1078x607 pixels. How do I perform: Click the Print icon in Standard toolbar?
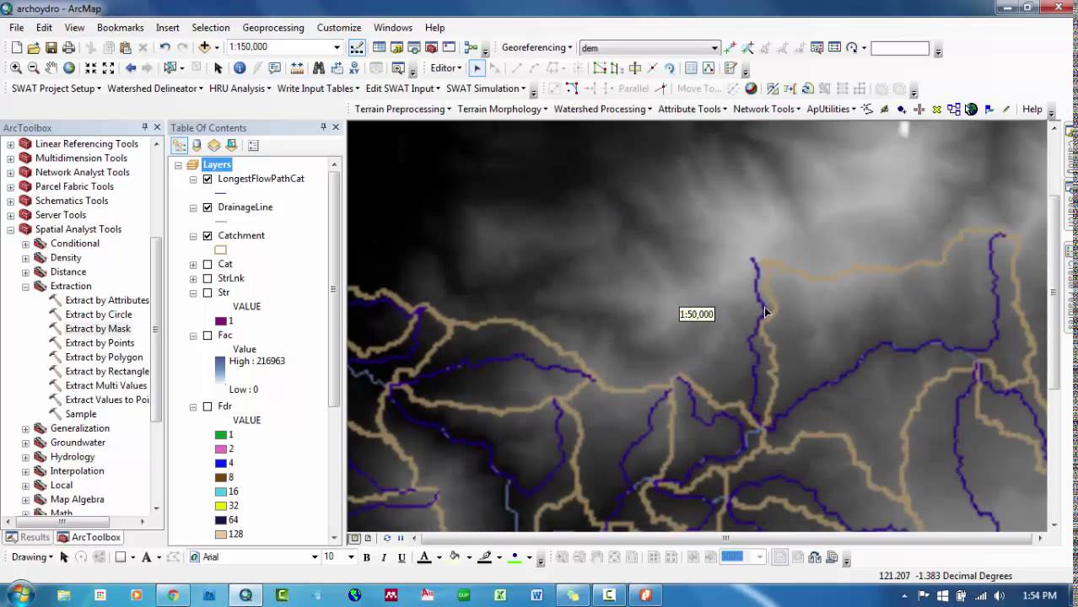click(69, 48)
